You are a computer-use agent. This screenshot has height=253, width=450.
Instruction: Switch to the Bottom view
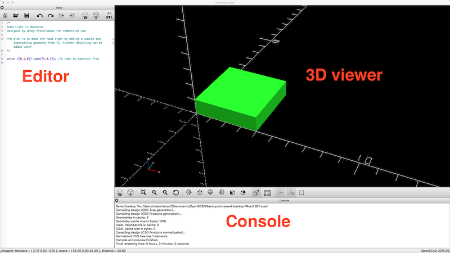click(x=210, y=192)
